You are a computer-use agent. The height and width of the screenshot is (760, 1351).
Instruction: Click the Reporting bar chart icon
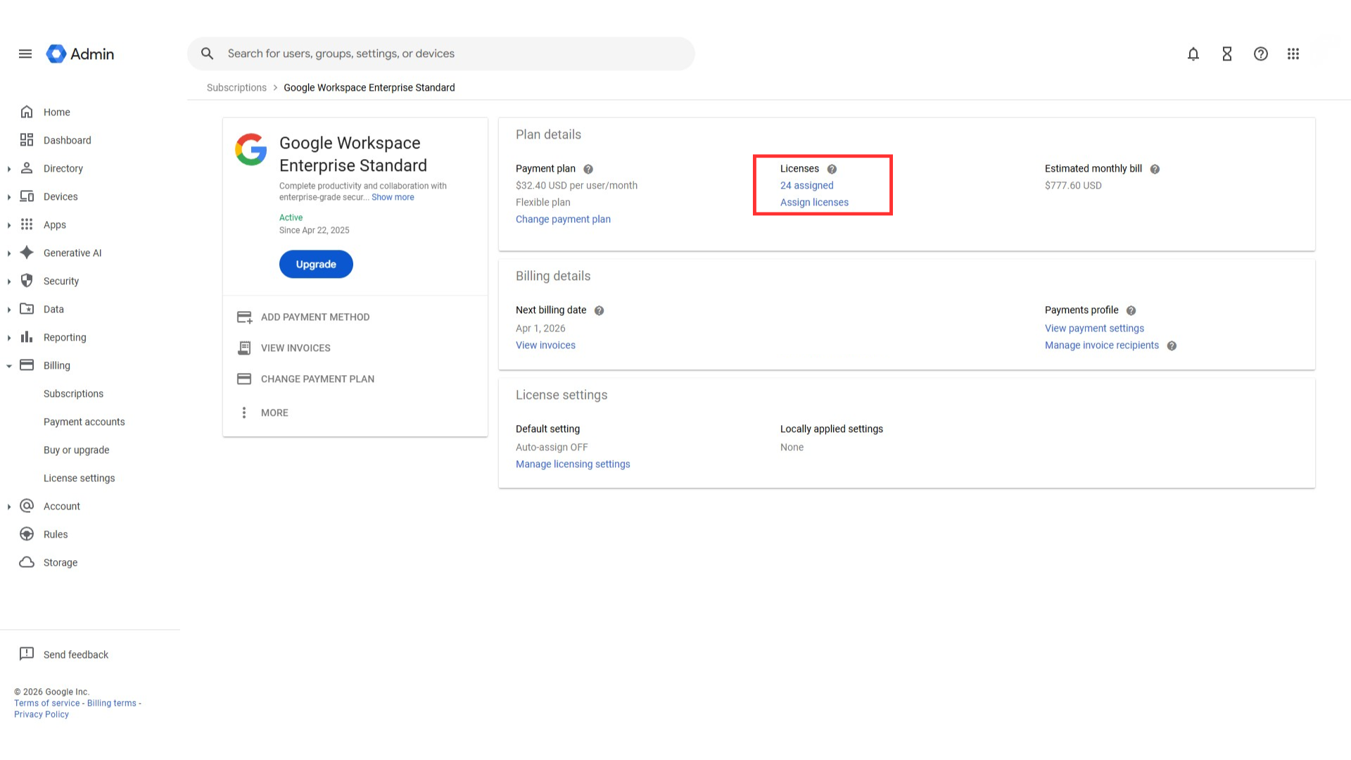click(x=27, y=337)
